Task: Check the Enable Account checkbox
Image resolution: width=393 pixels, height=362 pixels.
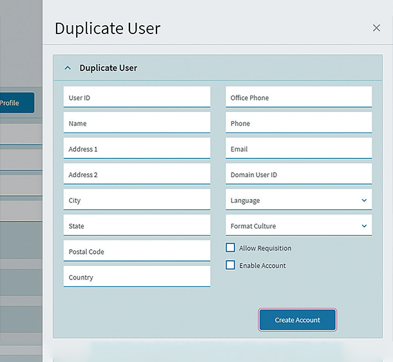Action: [x=230, y=265]
